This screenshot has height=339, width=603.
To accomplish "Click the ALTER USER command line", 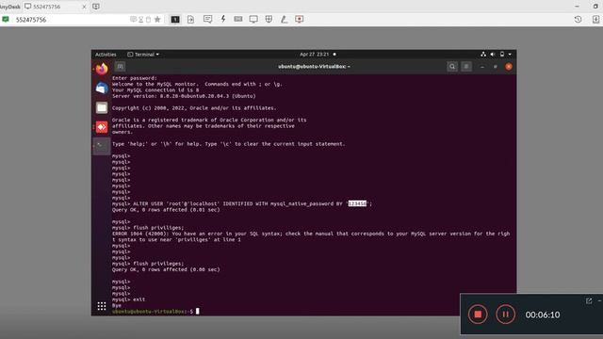I will click(242, 203).
